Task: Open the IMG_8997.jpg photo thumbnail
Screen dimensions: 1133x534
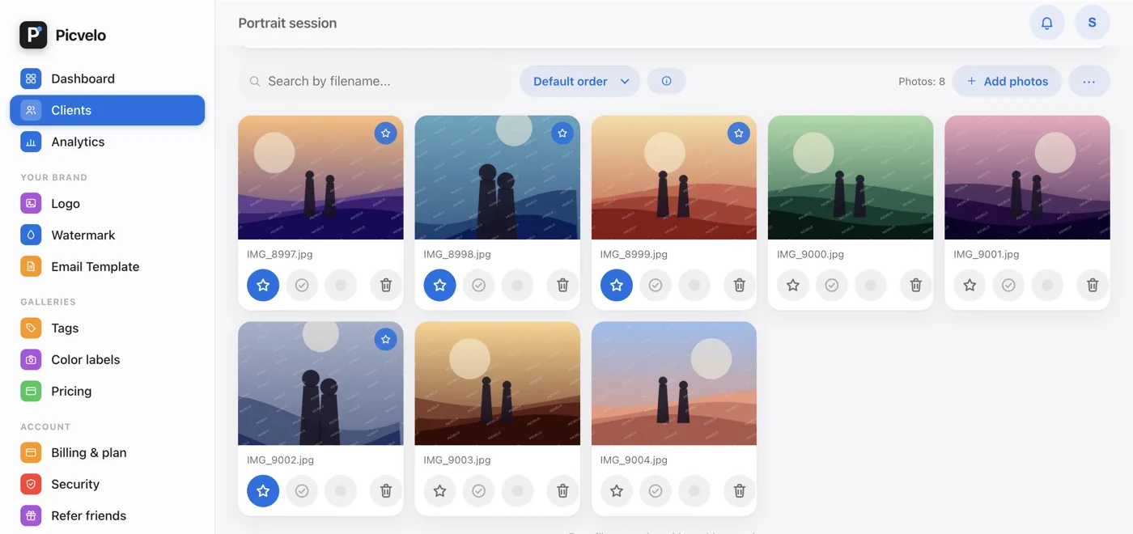Action: coord(320,177)
